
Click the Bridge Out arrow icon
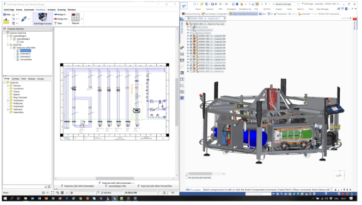click(56, 19)
